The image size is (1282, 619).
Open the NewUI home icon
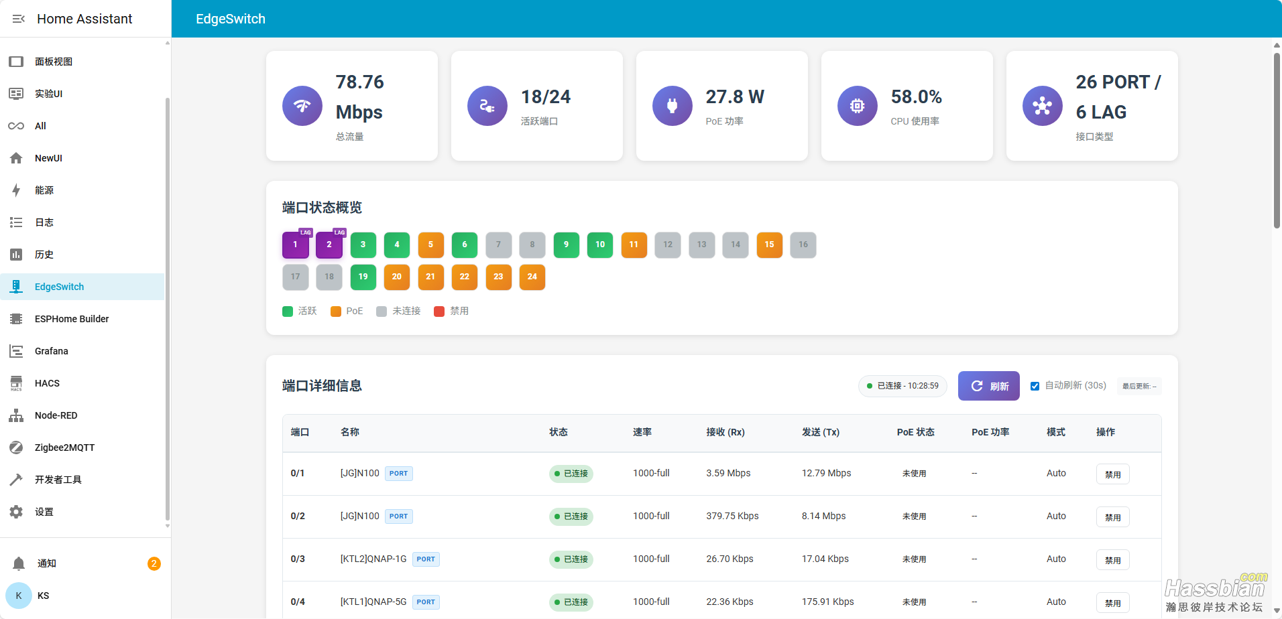(x=16, y=158)
